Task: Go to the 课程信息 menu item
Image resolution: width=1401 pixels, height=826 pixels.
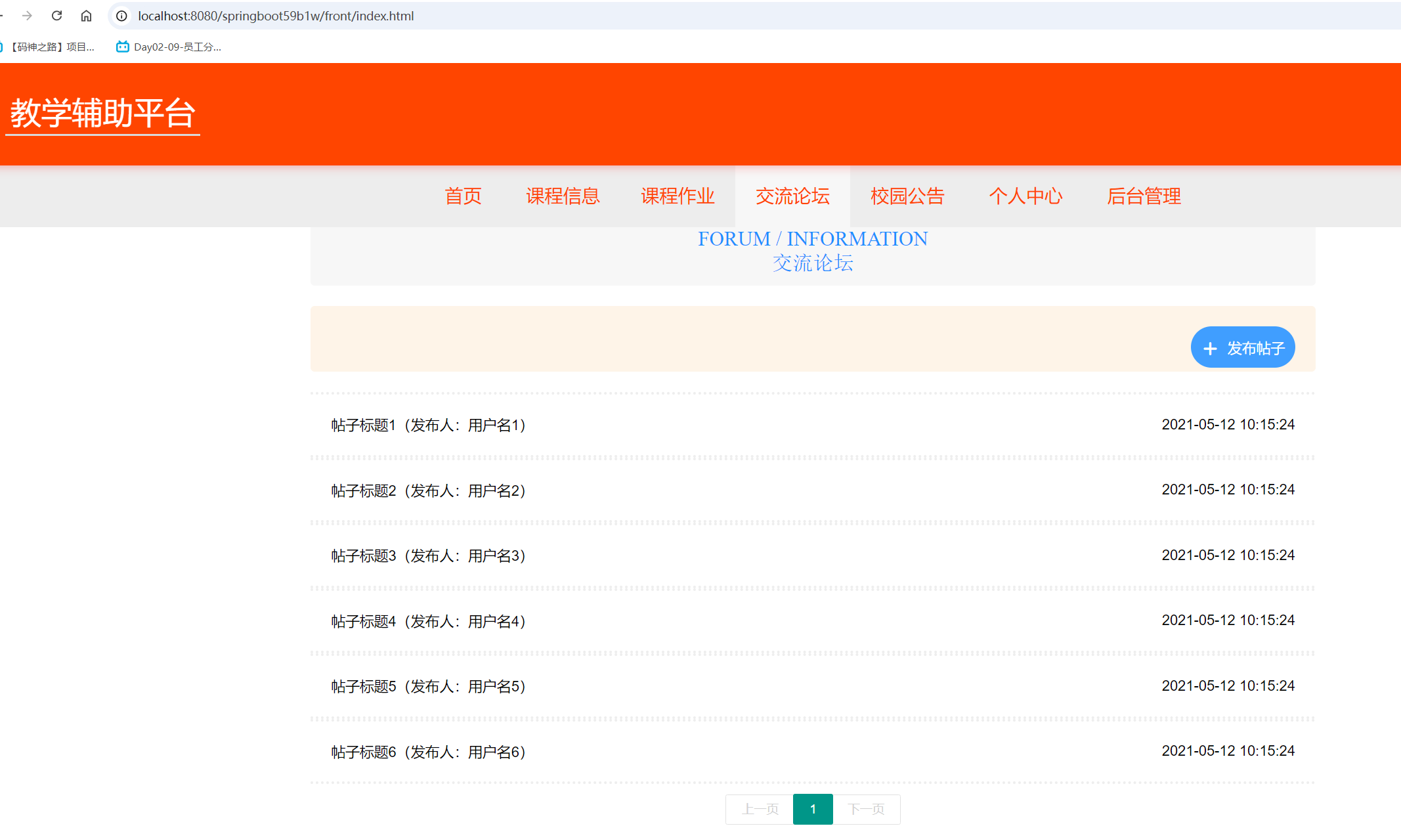Action: point(563,196)
